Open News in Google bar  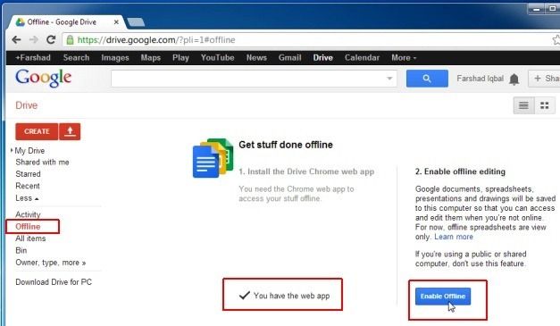(x=256, y=57)
